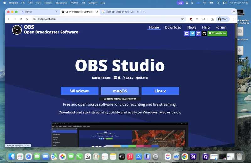
Task: Open the OBS Twitter icon link
Action: pyautogui.click(x=193, y=34)
